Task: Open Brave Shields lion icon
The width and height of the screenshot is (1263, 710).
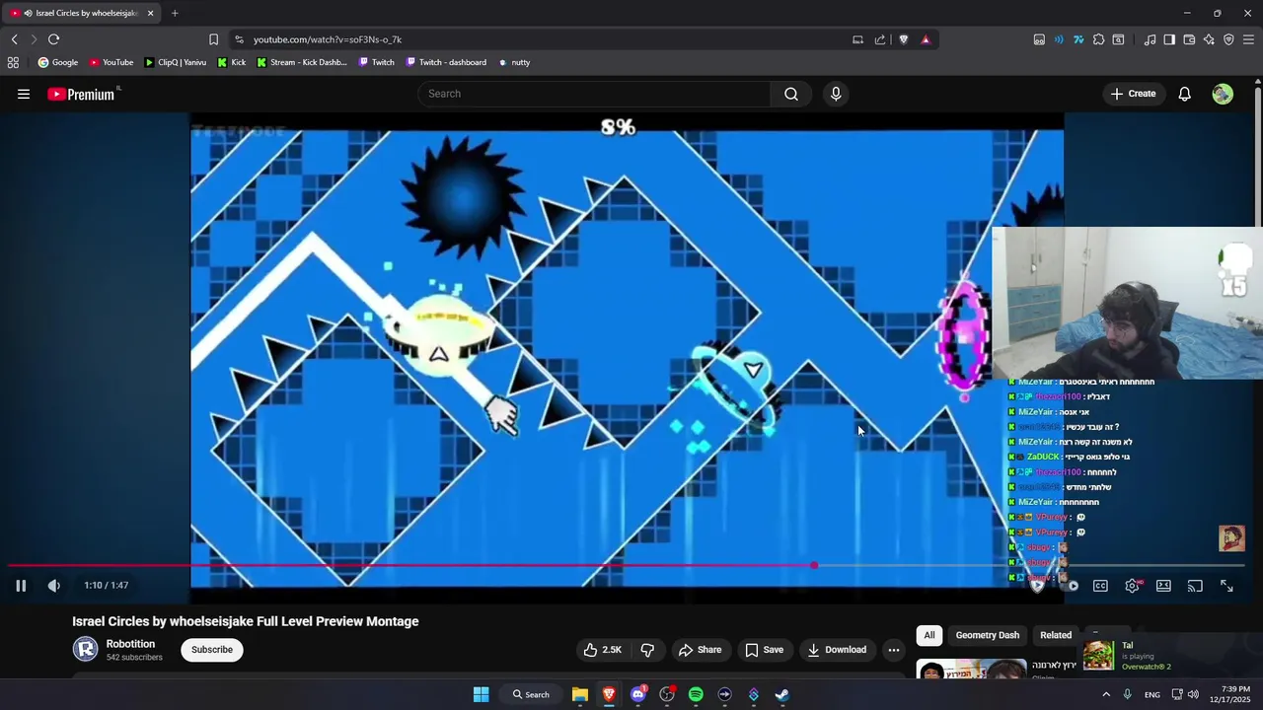Action: 903,39
